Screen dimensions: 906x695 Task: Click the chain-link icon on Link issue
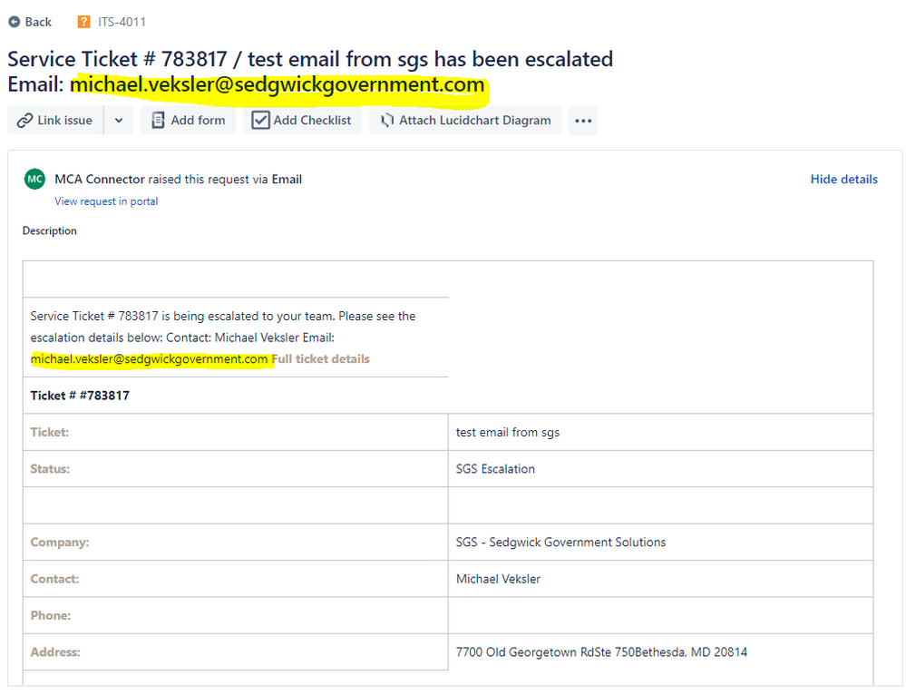(x=24, y=121)
